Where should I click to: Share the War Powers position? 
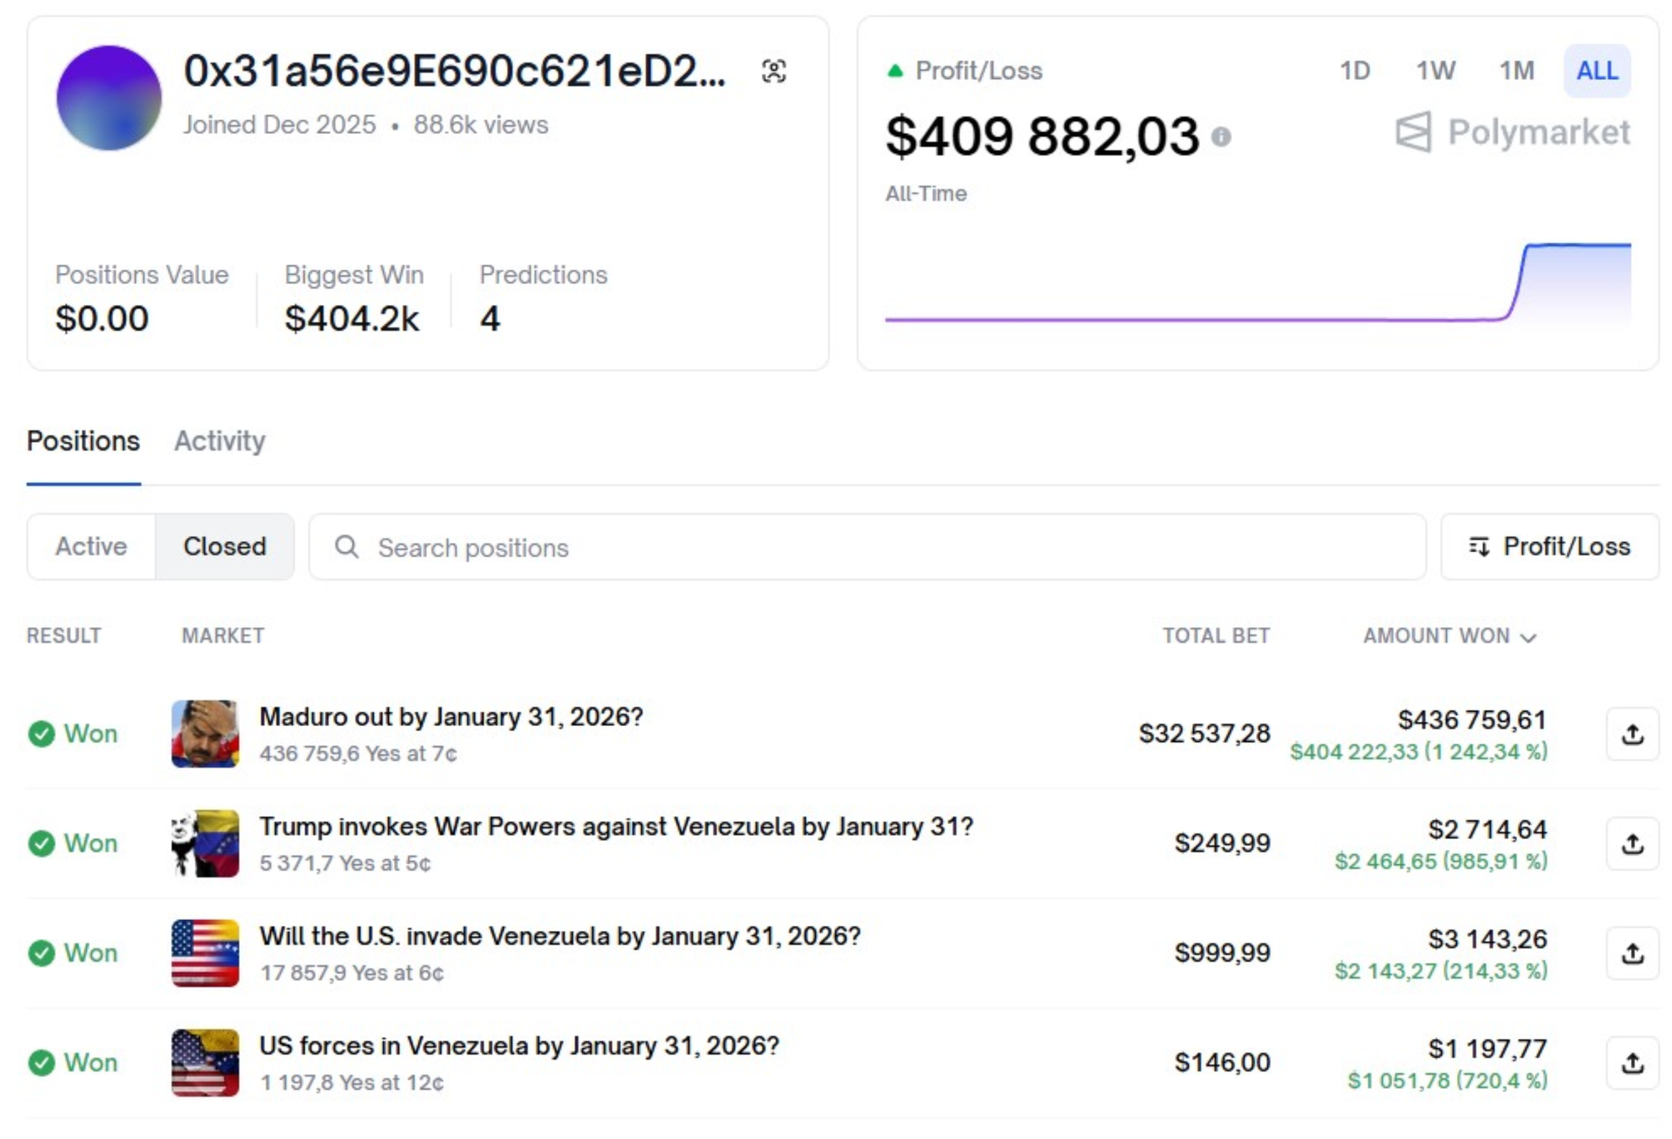pos(1632,844)
